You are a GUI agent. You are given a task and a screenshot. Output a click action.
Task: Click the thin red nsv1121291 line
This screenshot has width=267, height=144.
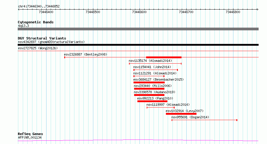tap(149, 76)
